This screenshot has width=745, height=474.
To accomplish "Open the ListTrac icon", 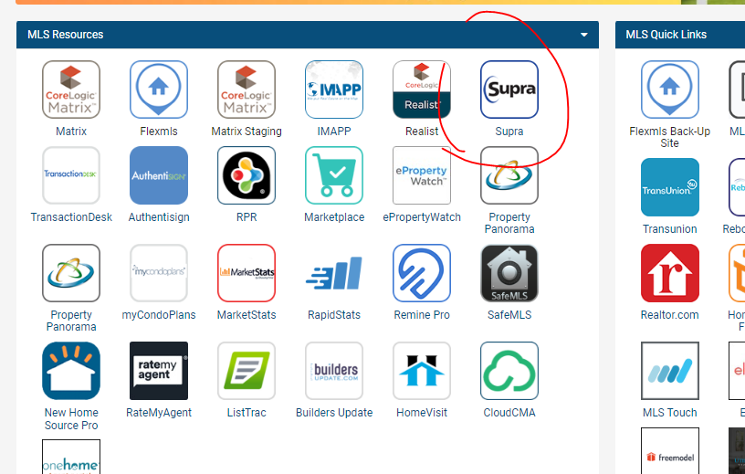I will pyautogui.click(x=247, y=371).
